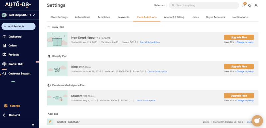Change the King plan to yearly
266x128 pixels.
point(245,72)
